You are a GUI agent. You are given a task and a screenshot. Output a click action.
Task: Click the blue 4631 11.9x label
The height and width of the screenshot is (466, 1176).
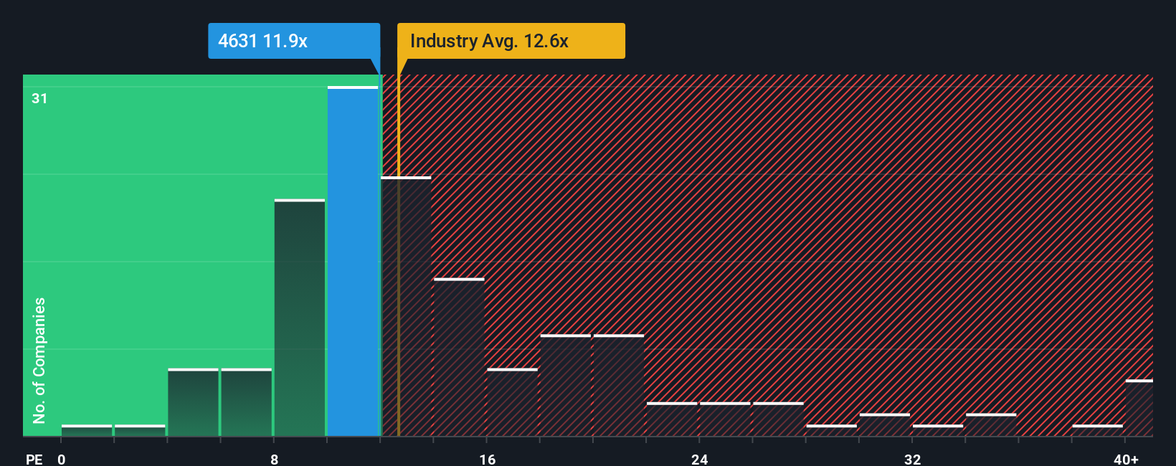pyautogui.click(x=294, y=41)
